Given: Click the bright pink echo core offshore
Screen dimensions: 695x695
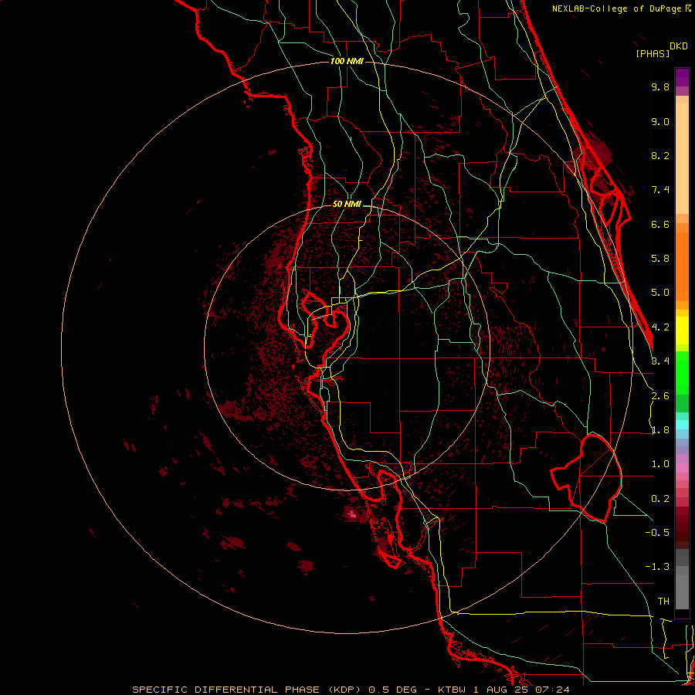Looking at the screenshot, I should pyautogui.click(x=352, y=514).
